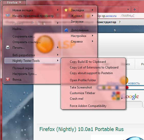Click the cut scissors icon in Правка

(32, 23)
